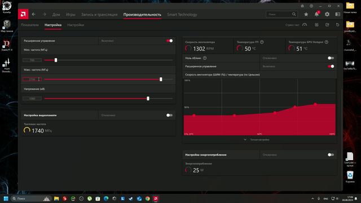361x203 pixels.
Task: Open File Explorer from the taskbar
Action: point(56,198)
